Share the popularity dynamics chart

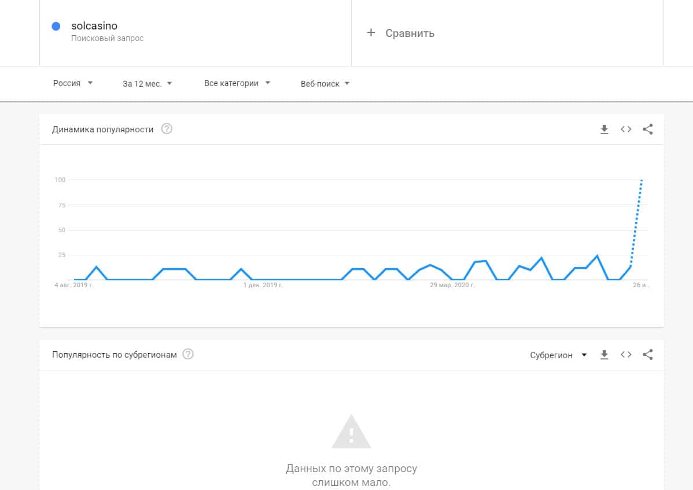click(648, 129)
